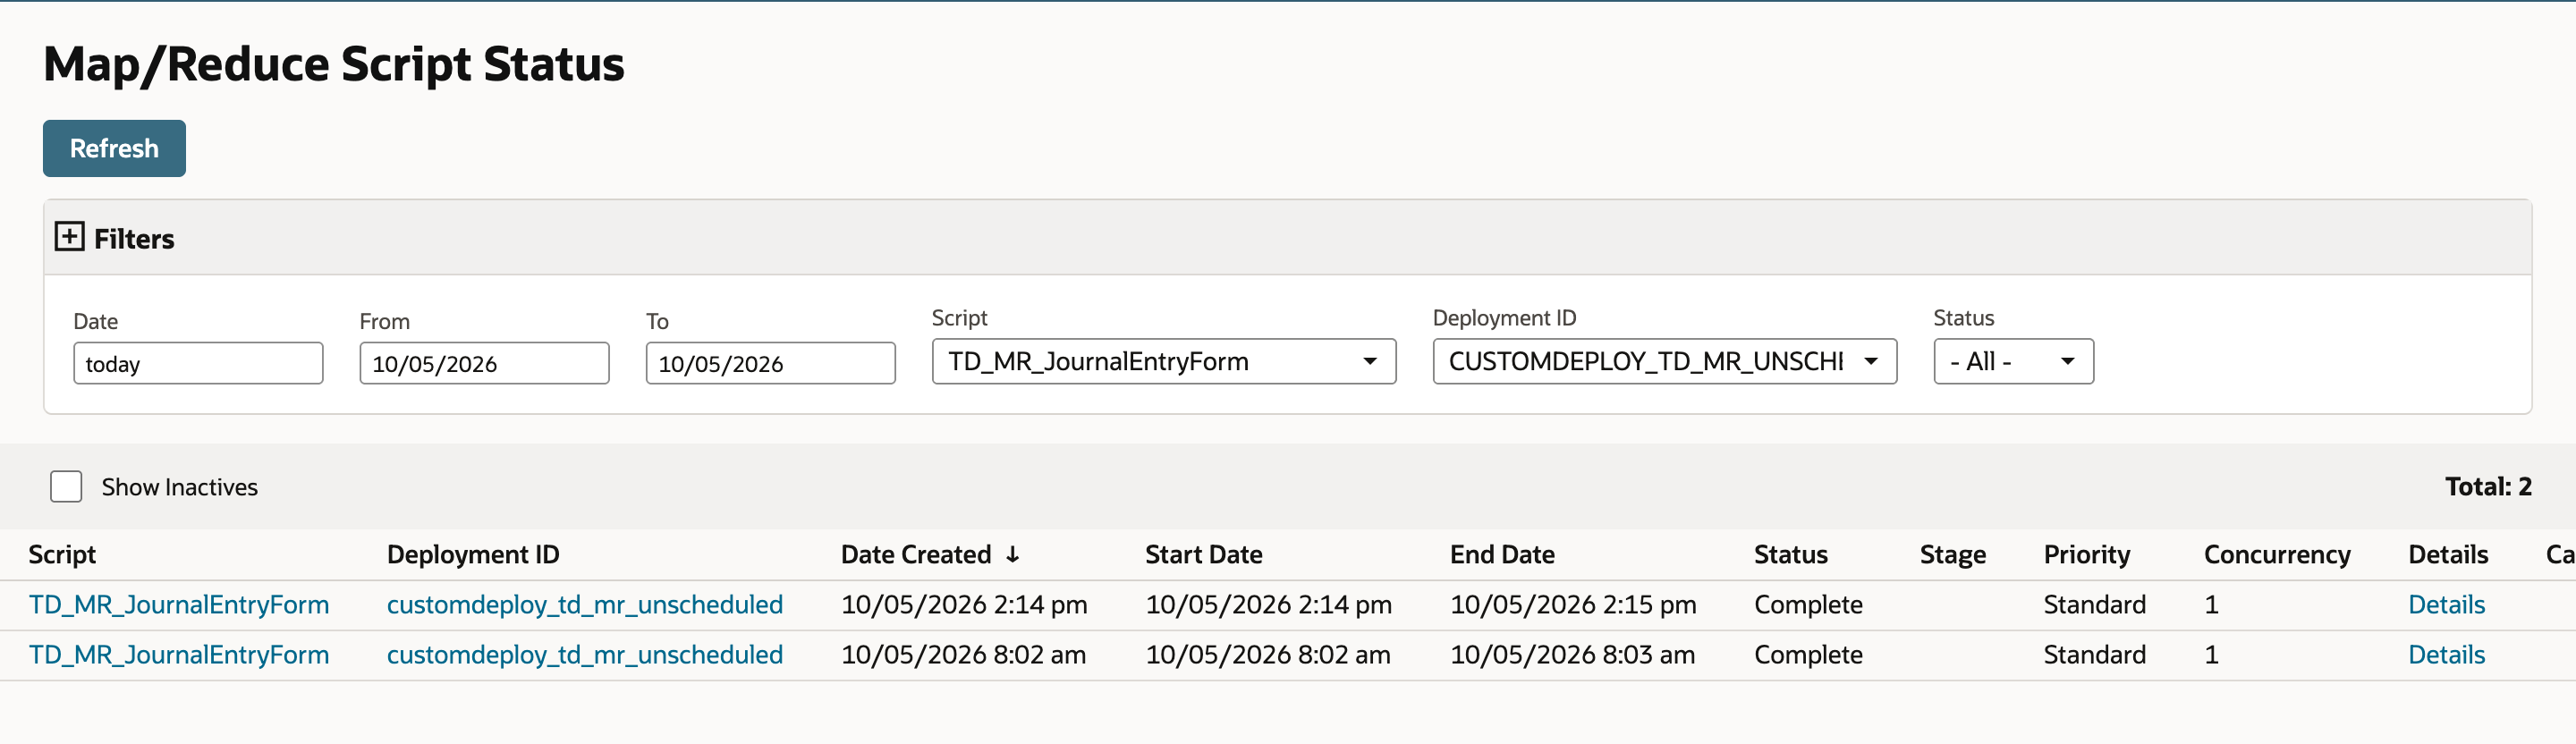Open the Status filter dropdown
Screen dimensions: 2576x744
coord(2013,361)
